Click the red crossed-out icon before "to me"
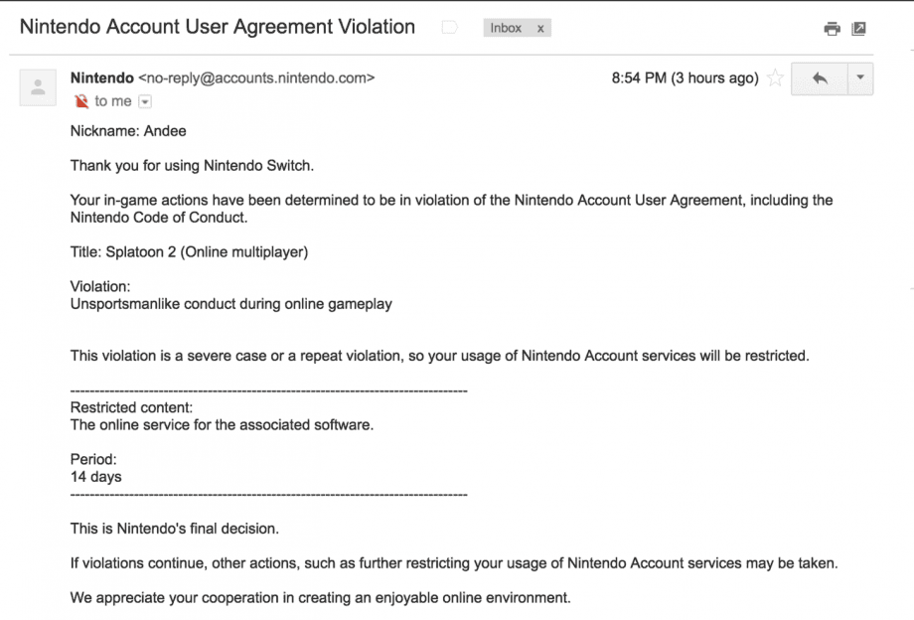Viewport: 914px width, 620px height. 81,101
